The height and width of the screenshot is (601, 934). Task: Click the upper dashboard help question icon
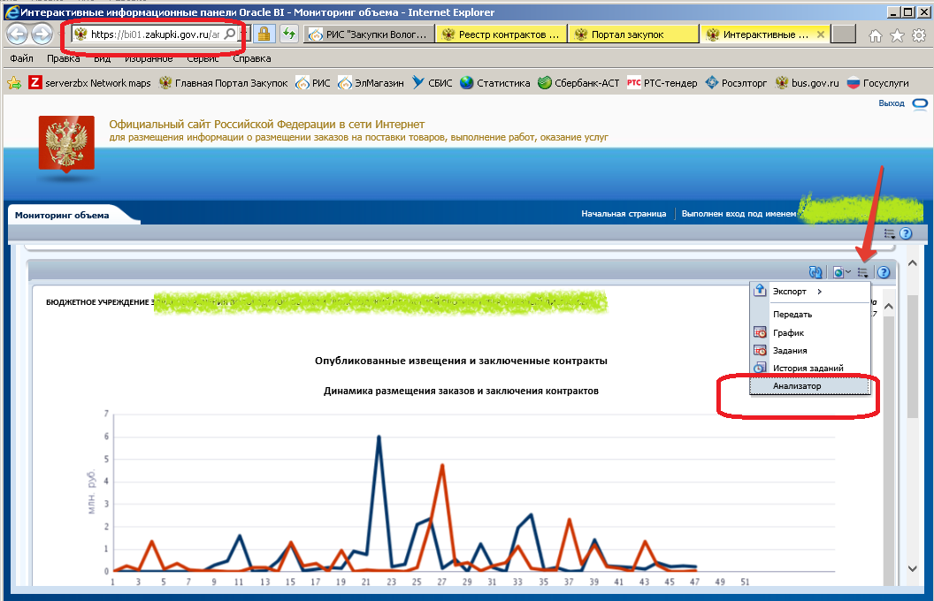pyautogui.click(x=905, y=233)
